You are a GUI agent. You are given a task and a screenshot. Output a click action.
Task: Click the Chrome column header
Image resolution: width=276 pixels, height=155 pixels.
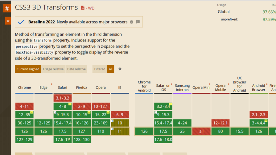coord(24,88)
